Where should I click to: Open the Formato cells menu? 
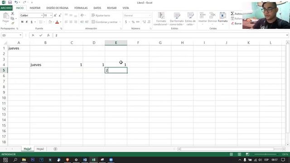(x=222, y=18)
